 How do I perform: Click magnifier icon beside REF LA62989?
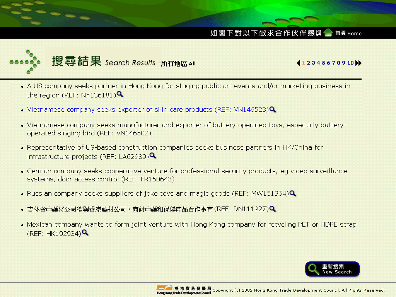pyautogui.click(x=153, y=156)
